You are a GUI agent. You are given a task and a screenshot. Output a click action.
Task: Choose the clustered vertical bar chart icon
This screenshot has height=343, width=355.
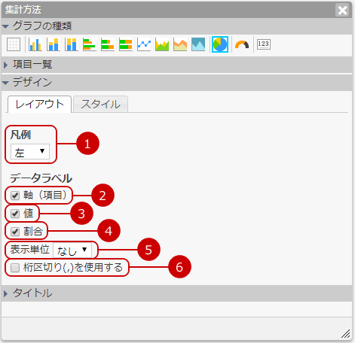pos(35,44)
